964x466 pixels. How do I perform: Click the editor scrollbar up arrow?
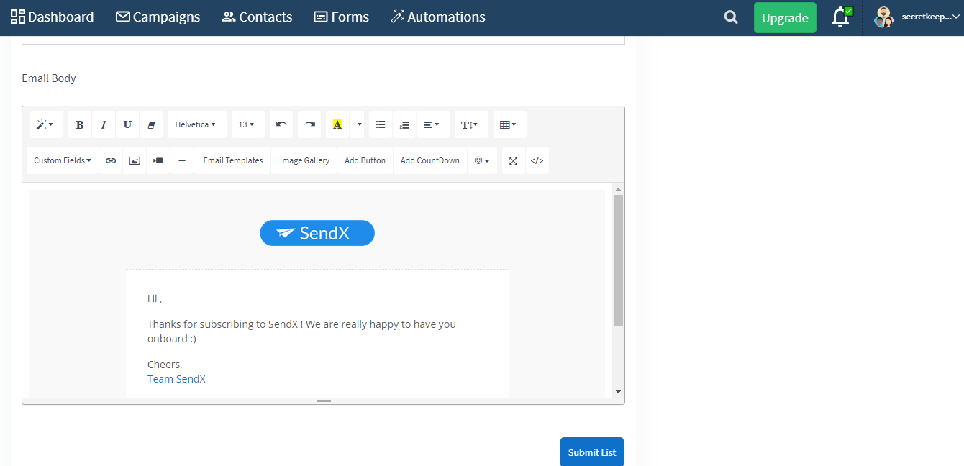click(618, 189)
